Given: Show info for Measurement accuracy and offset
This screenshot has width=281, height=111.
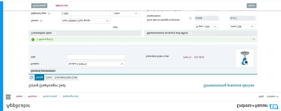Looking at the screenshot, I should (x=190, y=33).
